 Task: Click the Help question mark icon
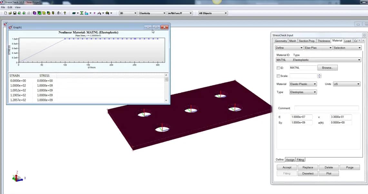65,13
